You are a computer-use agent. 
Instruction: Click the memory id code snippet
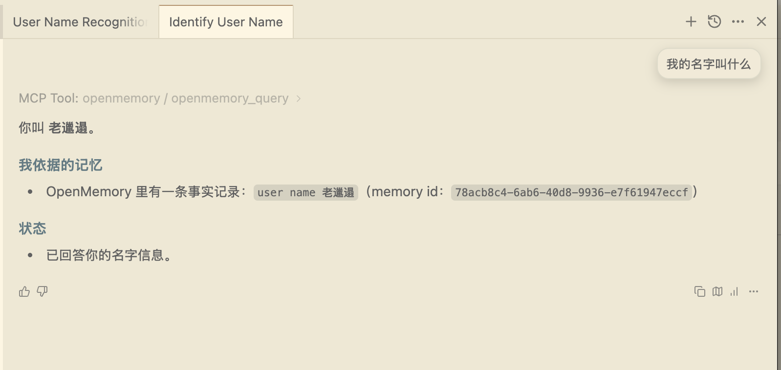tap(571, 192)
